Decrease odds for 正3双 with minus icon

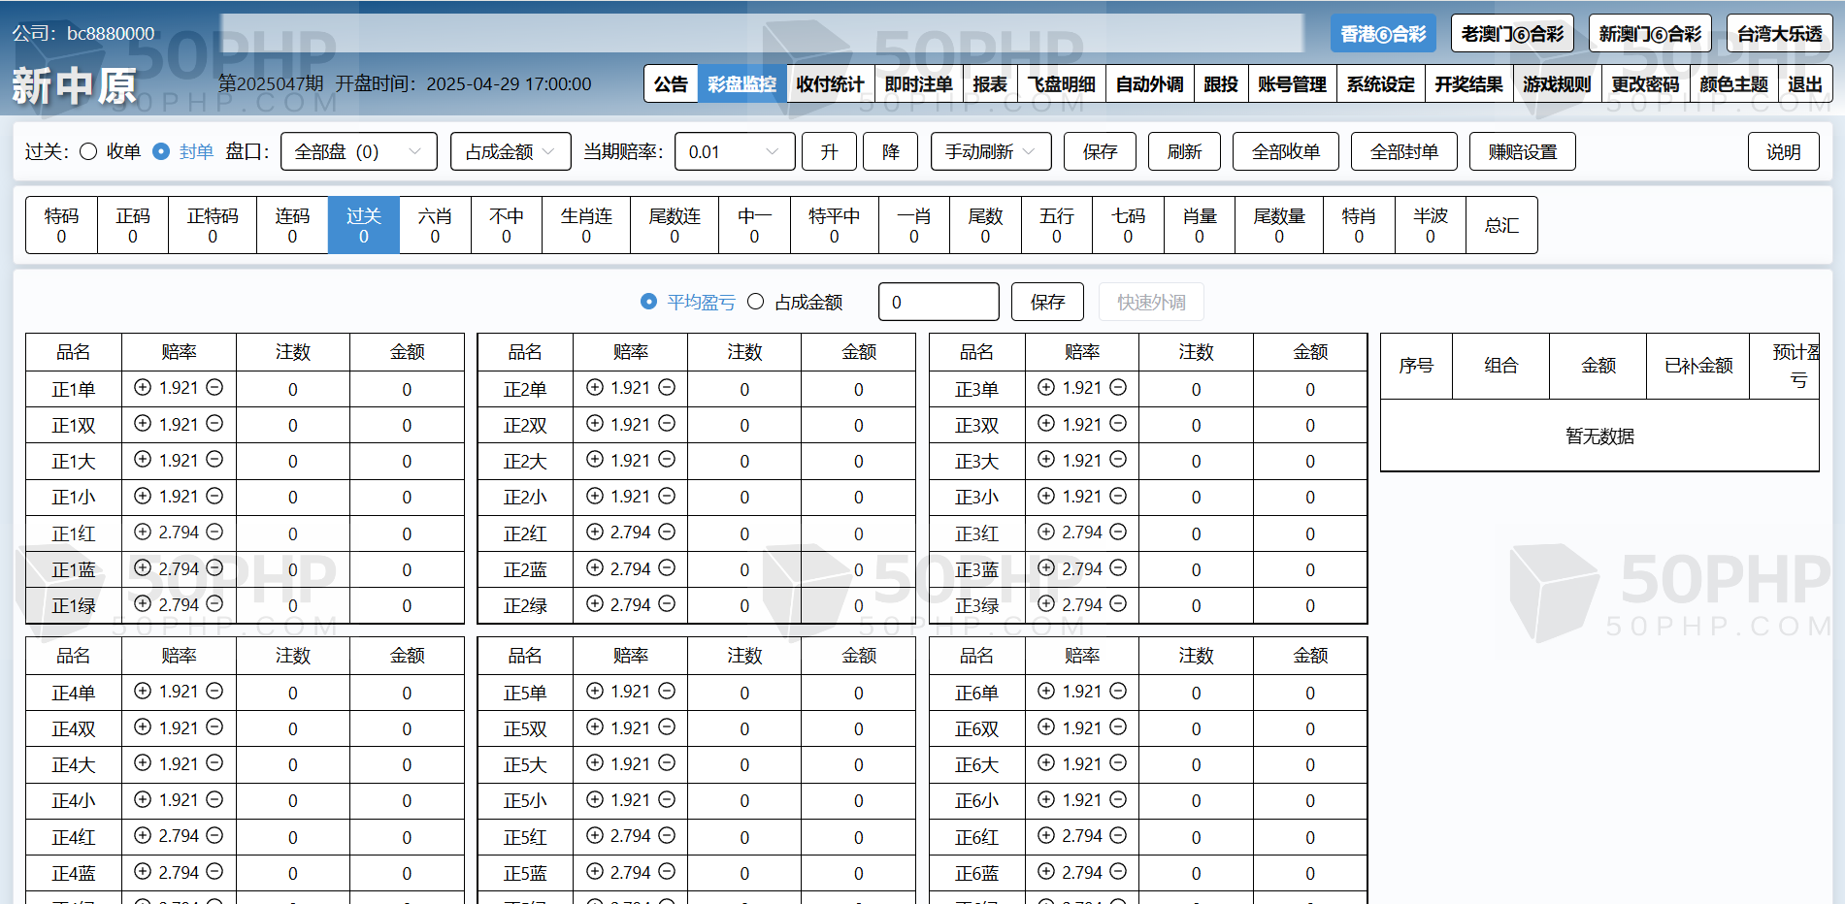[1118, 424]
